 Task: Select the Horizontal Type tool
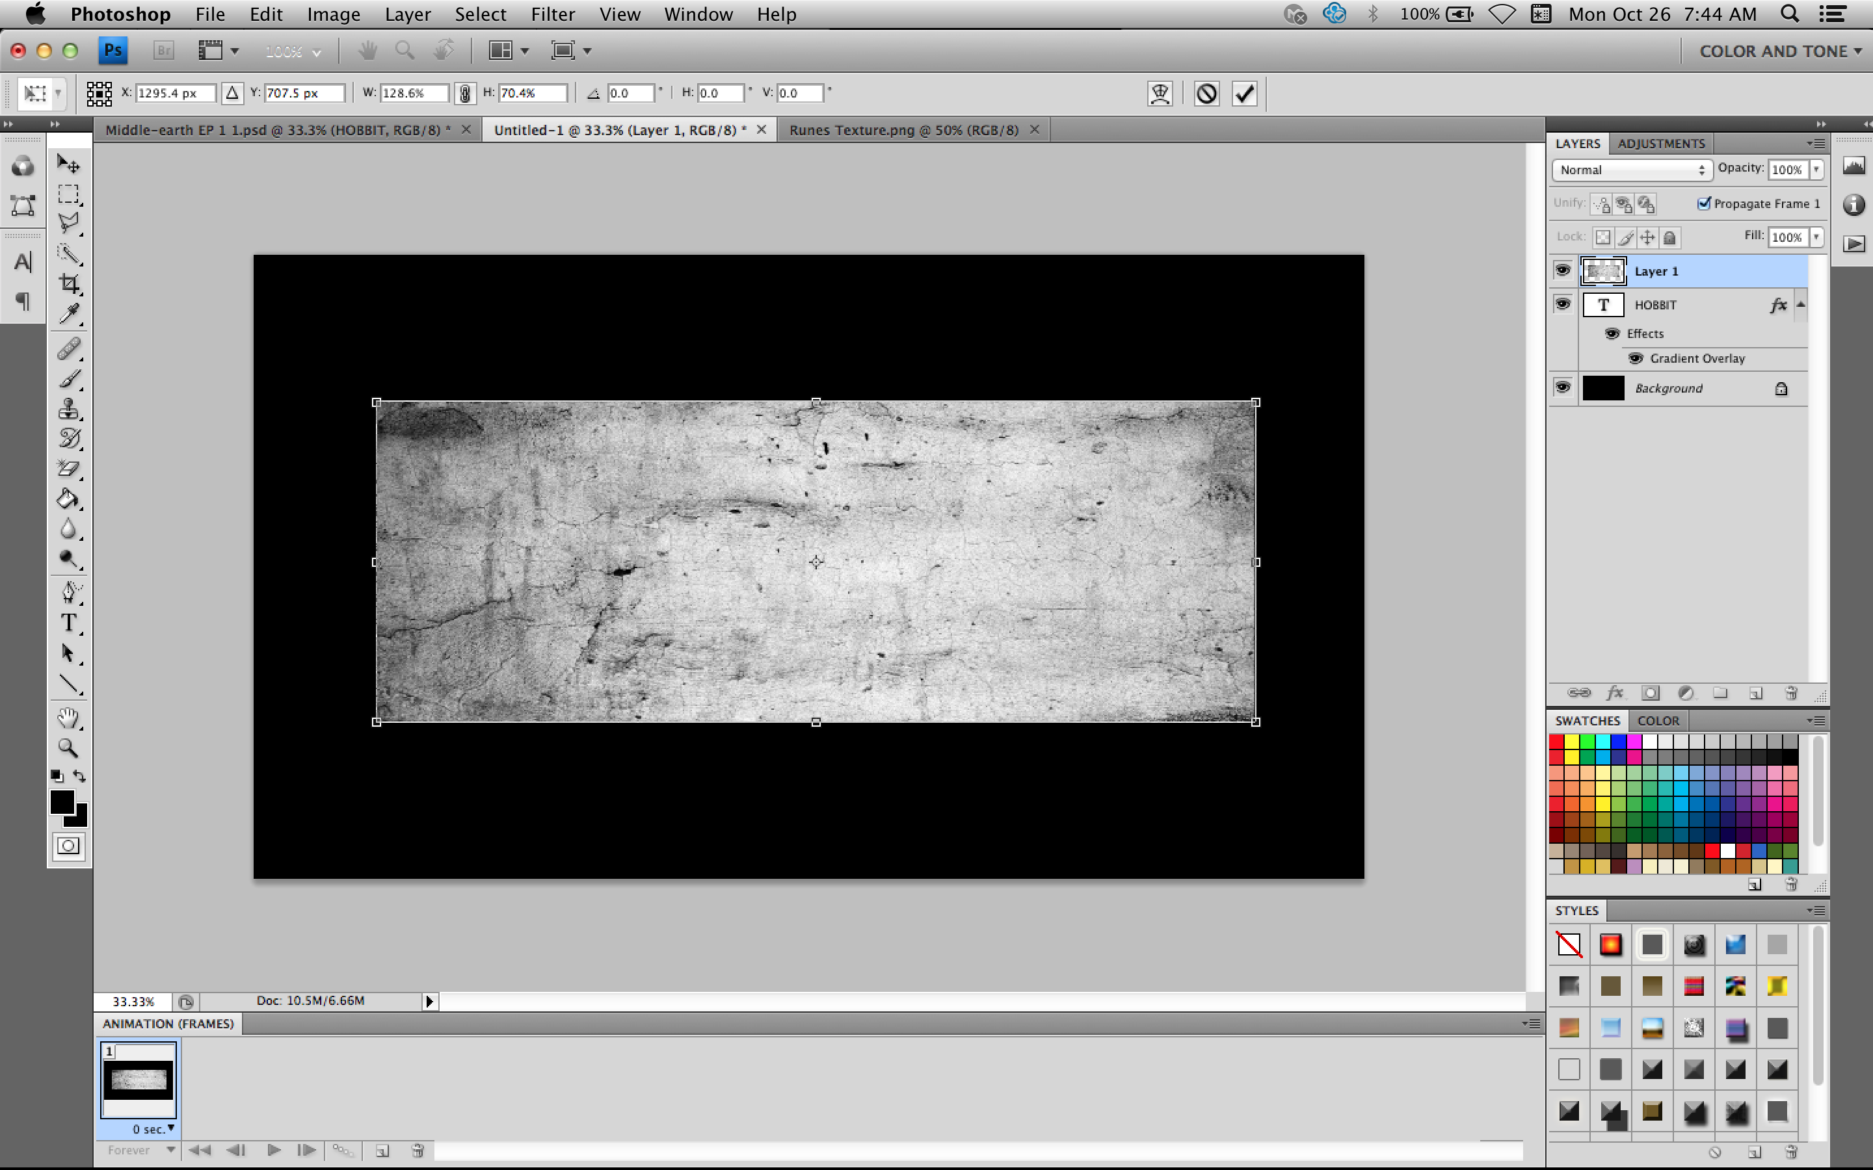tap(69, 623)
